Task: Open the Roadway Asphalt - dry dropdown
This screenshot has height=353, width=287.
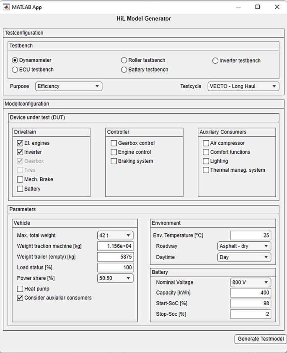Action: coord(244,246)
